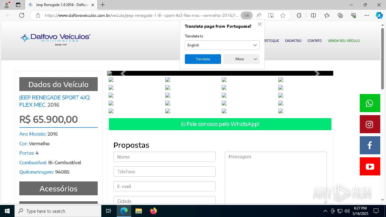Open the ESTOQUE menu item
The height and width of the screenshot is (217, 386).
pos(271,41)
